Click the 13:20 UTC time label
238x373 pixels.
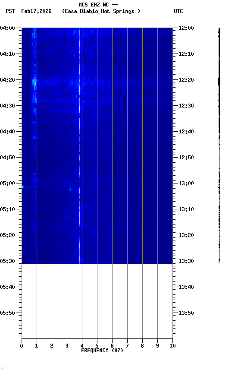(186, 236)
